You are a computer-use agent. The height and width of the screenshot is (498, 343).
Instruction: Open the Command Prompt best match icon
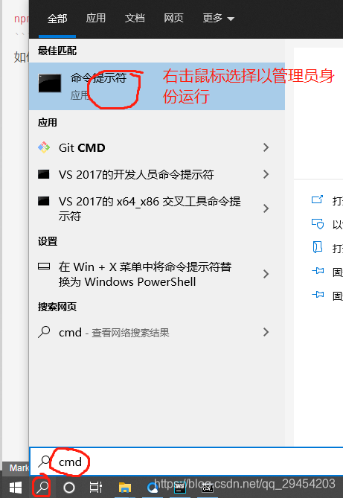click(x=50, y=83)
